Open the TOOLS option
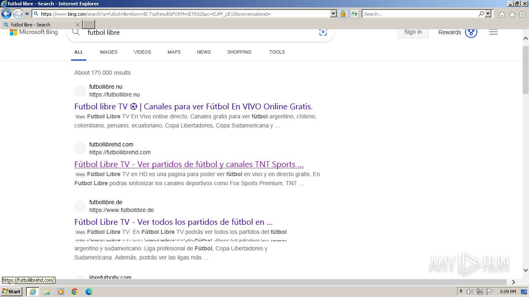 277,52
